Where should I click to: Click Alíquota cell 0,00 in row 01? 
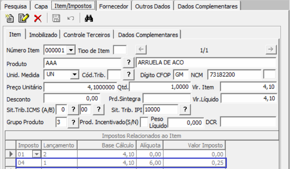pyautogui.click(x=149, y=154)
